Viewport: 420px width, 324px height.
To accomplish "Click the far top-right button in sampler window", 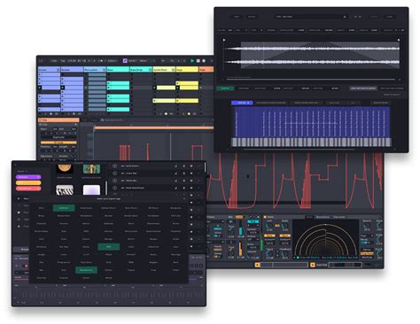I will point(390,17).
